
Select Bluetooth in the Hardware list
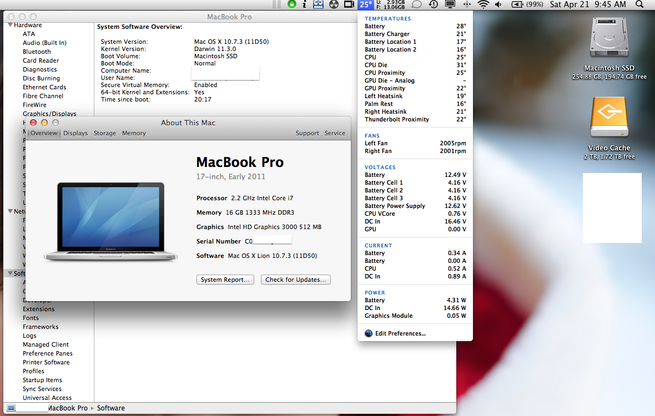(37, 52)
